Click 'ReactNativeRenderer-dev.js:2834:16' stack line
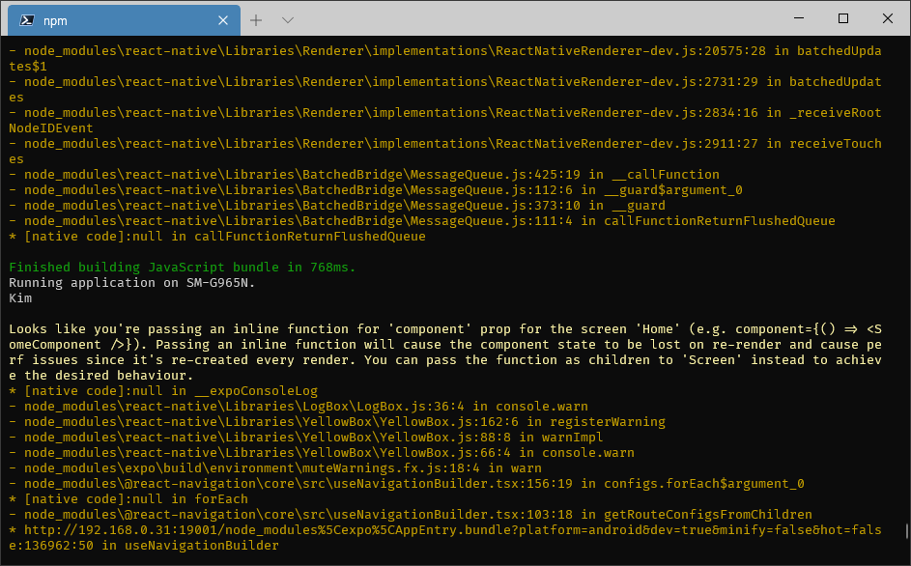The height and width of the screenshot is (566, 911). coord(445,121)
